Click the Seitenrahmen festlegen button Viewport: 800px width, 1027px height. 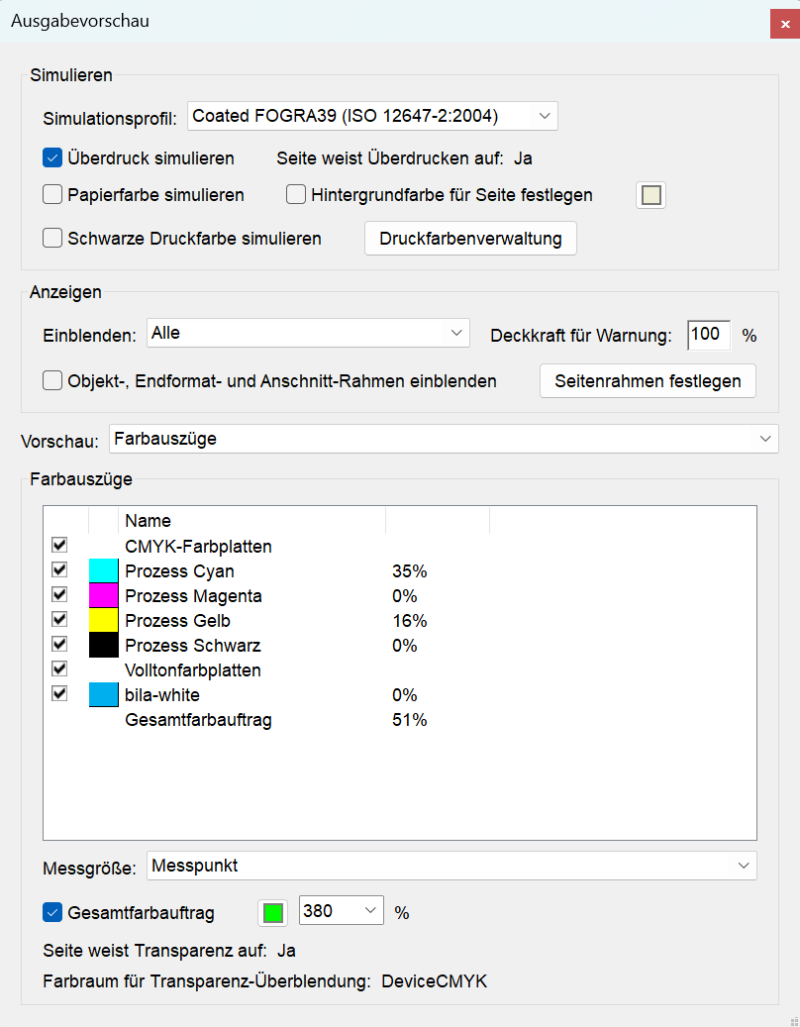[x=648, y=381]
